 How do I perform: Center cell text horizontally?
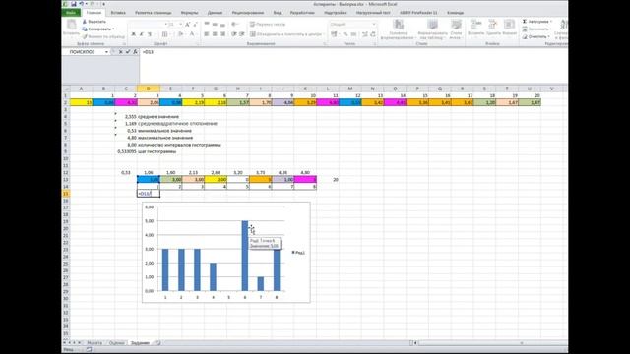point(215,34)
